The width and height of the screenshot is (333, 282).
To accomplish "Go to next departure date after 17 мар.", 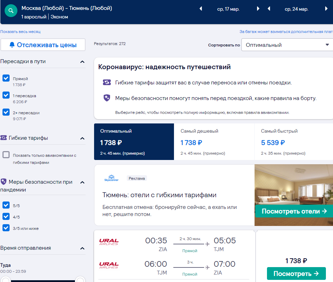I will [x=258, y=9].
